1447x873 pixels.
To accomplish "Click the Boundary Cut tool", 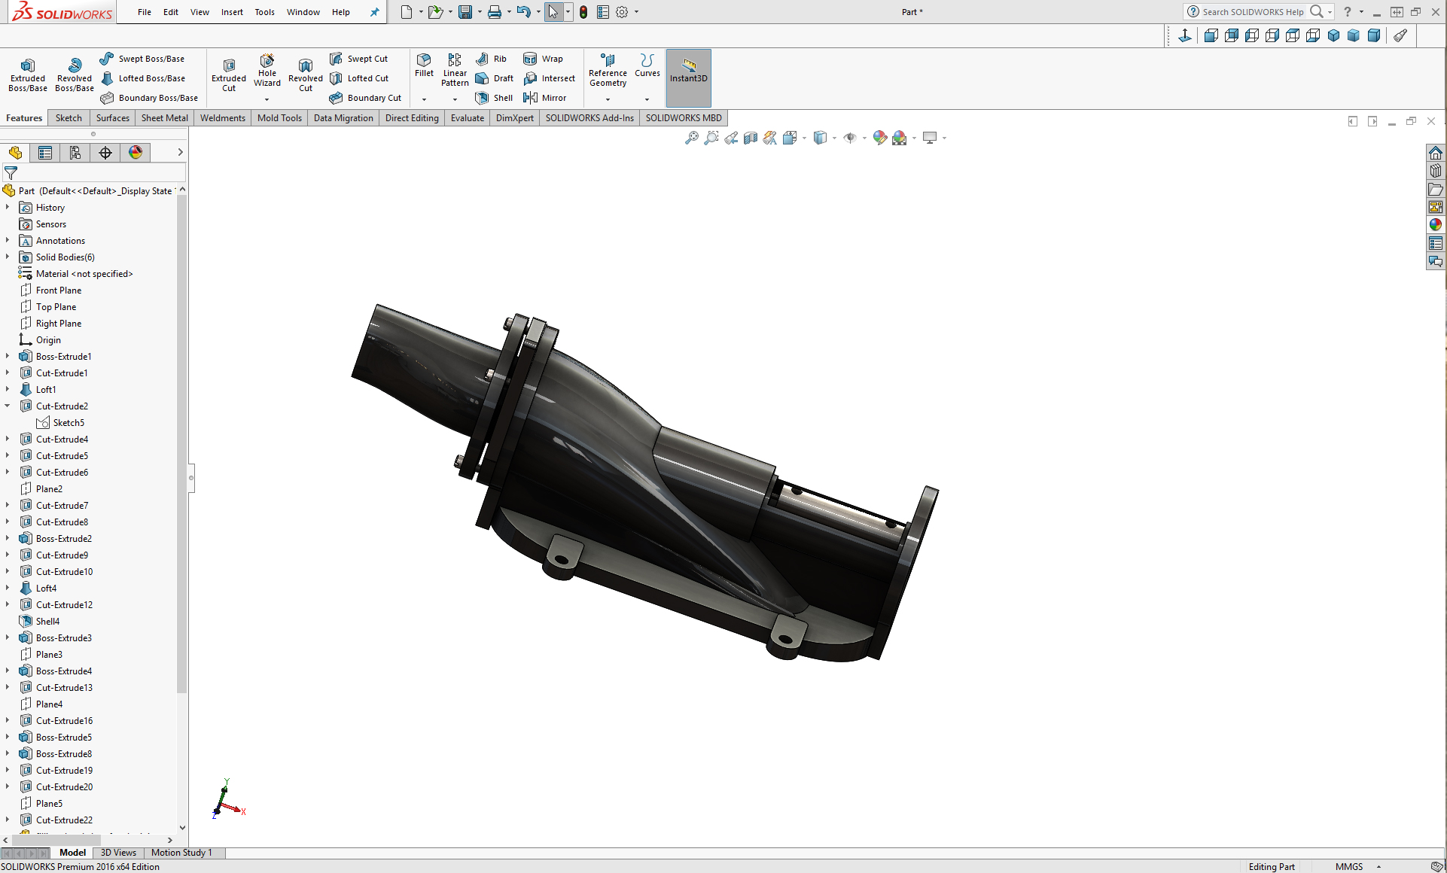I will click(x=366, y=98).
